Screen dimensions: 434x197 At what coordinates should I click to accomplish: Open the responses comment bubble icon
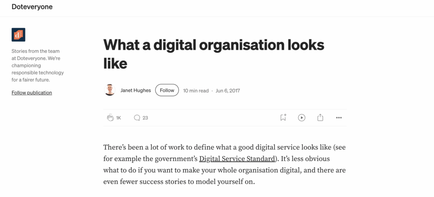[137, 118]
